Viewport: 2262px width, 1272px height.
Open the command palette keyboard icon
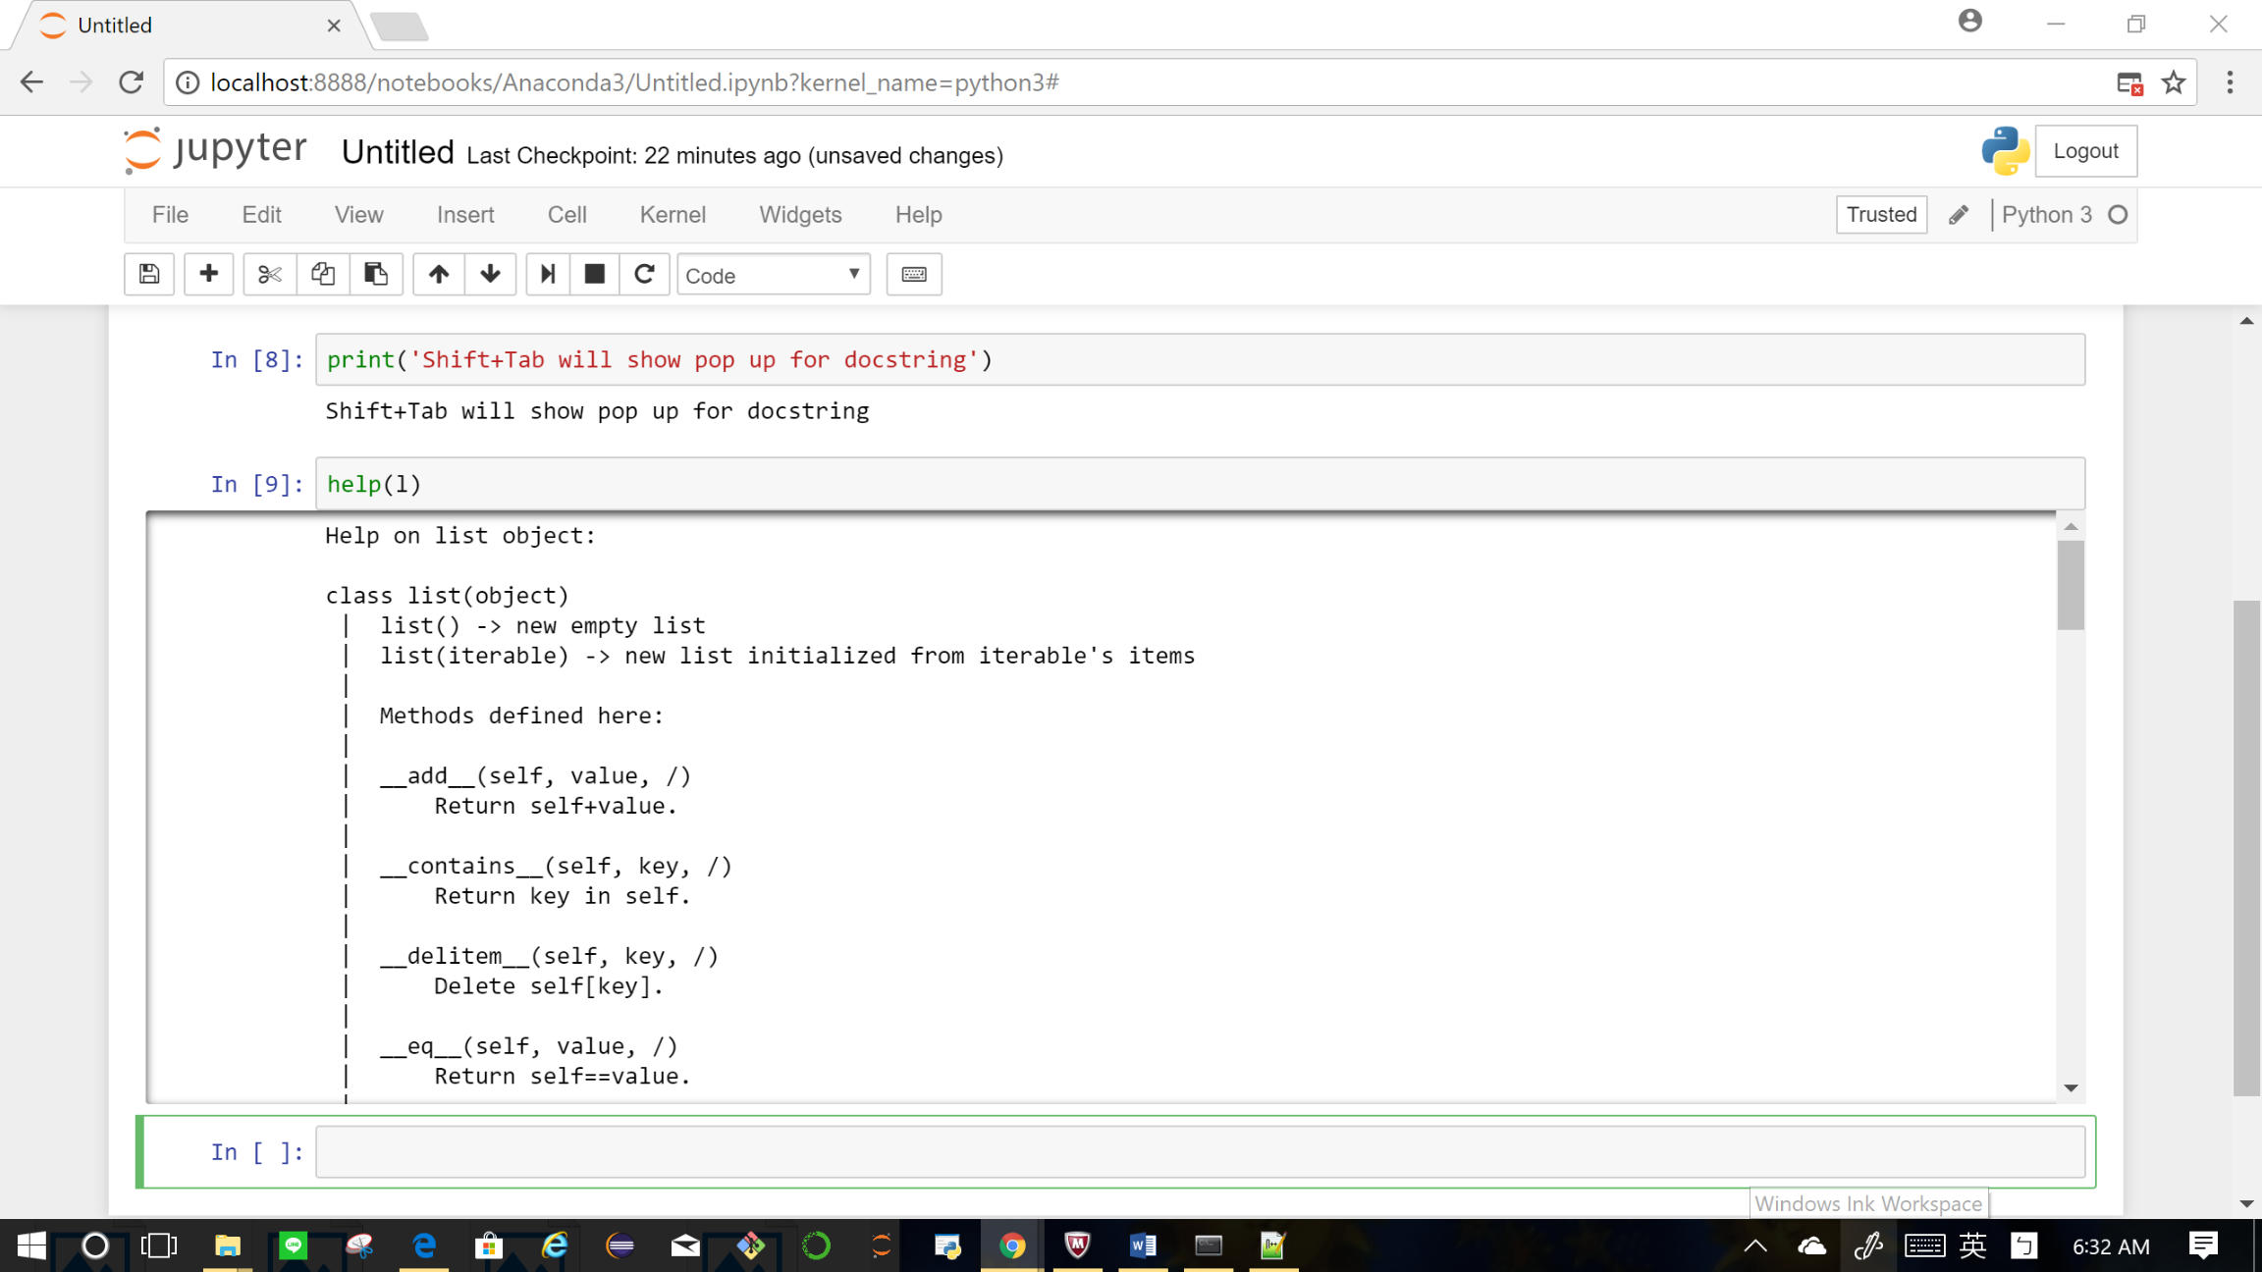coord(913,275)
